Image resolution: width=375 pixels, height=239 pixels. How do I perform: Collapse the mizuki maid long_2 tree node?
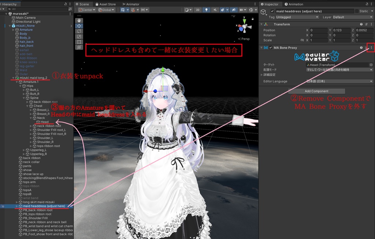(13, 78)
